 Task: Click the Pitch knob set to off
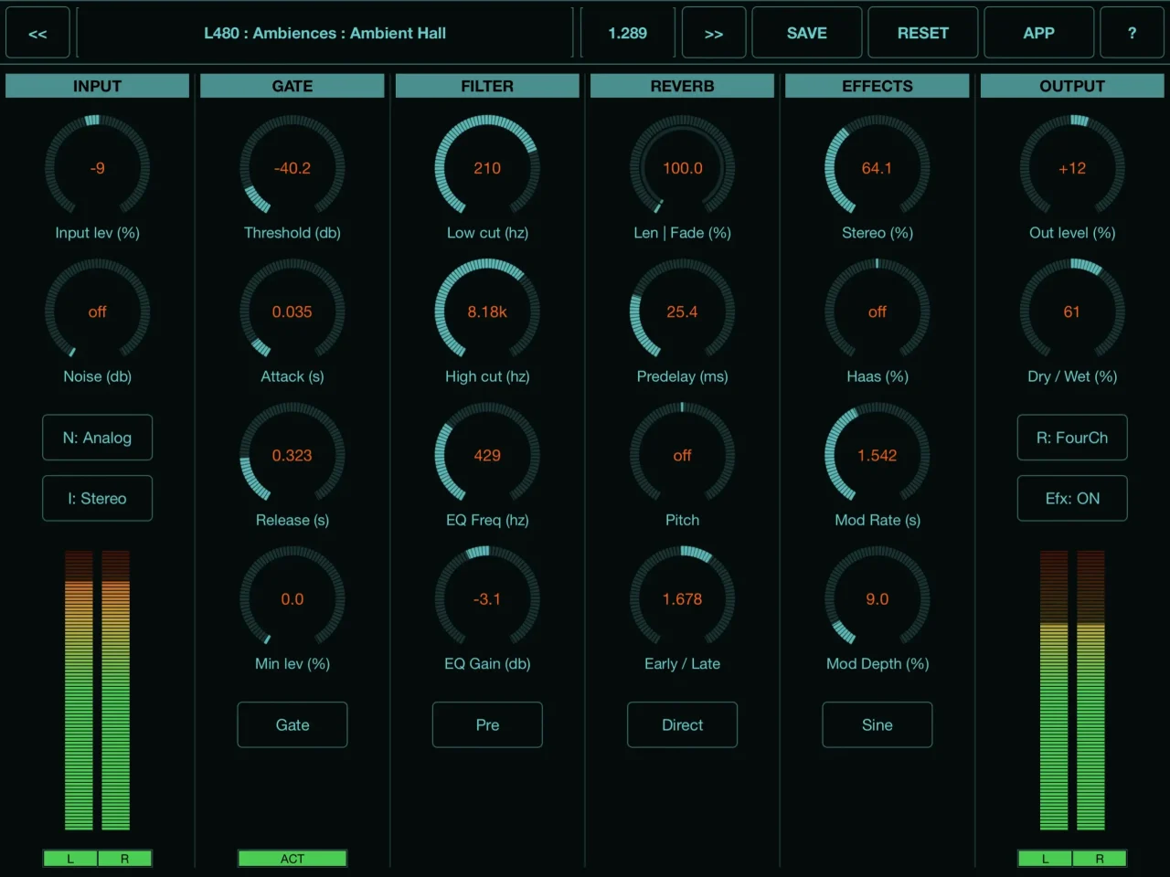[x=683, y=454]
